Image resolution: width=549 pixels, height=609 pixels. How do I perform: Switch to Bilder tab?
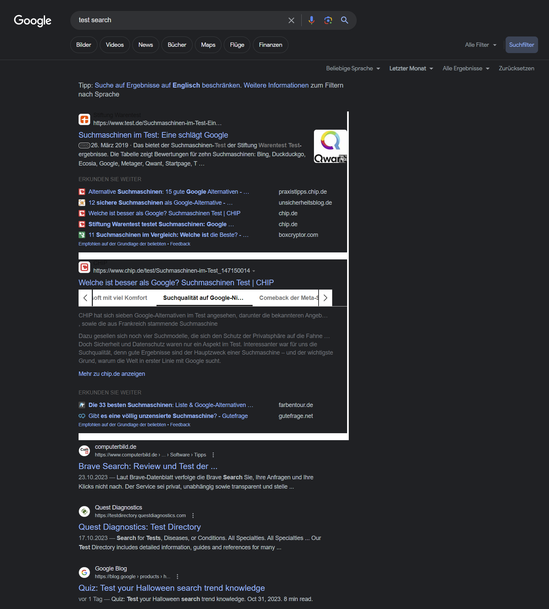(84, 45)
